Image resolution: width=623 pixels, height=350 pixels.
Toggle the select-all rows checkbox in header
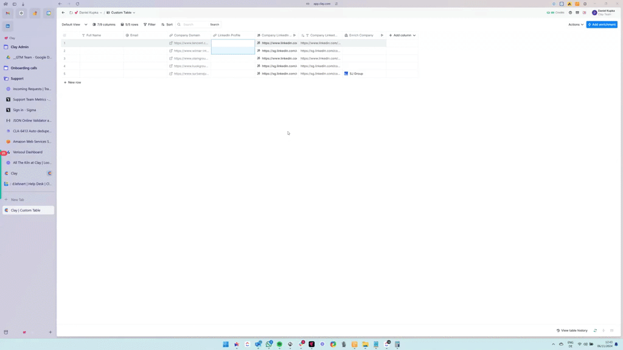pyautogui.click(x=64, y=35)
